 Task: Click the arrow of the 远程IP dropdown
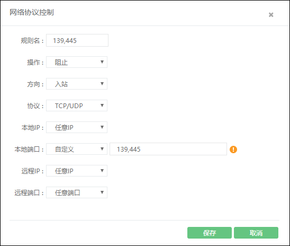102,171
